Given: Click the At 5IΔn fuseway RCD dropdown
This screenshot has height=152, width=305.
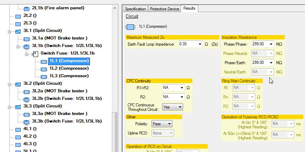Looking at the screenshot, I should click(x=283, y=135).
